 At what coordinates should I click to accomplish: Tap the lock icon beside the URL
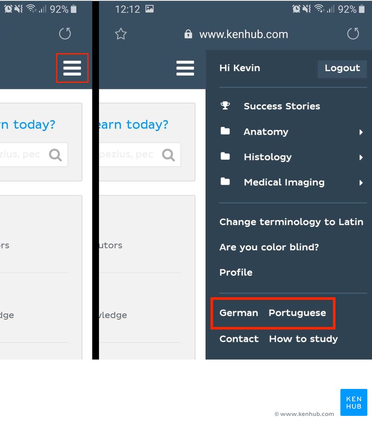coord(188,34)
